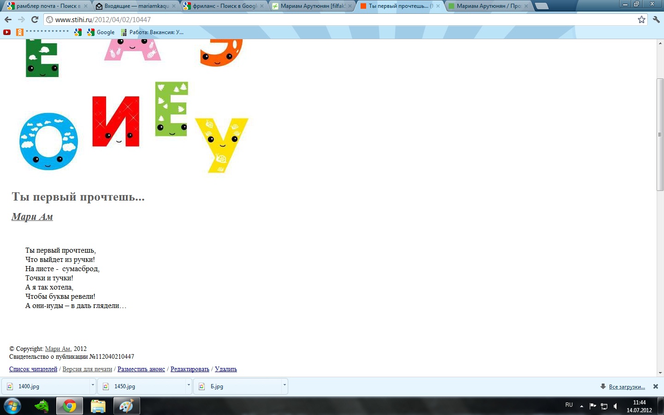The height and width of the screenshot is (415, 664).
Task: Click the poem title 'Ты первый прочтешь...'
Action: tap(78, 197)
